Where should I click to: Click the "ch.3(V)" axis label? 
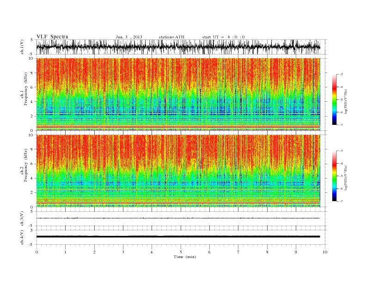tap(22, 219)
